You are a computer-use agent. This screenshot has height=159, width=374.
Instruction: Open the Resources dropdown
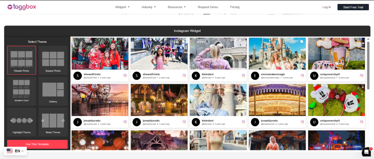tap(176, 7)
